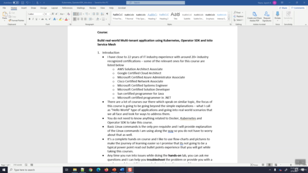This screenshot has width=308, height=173.
Task: Switch to the Insert tab
Action: pos(24,8)
